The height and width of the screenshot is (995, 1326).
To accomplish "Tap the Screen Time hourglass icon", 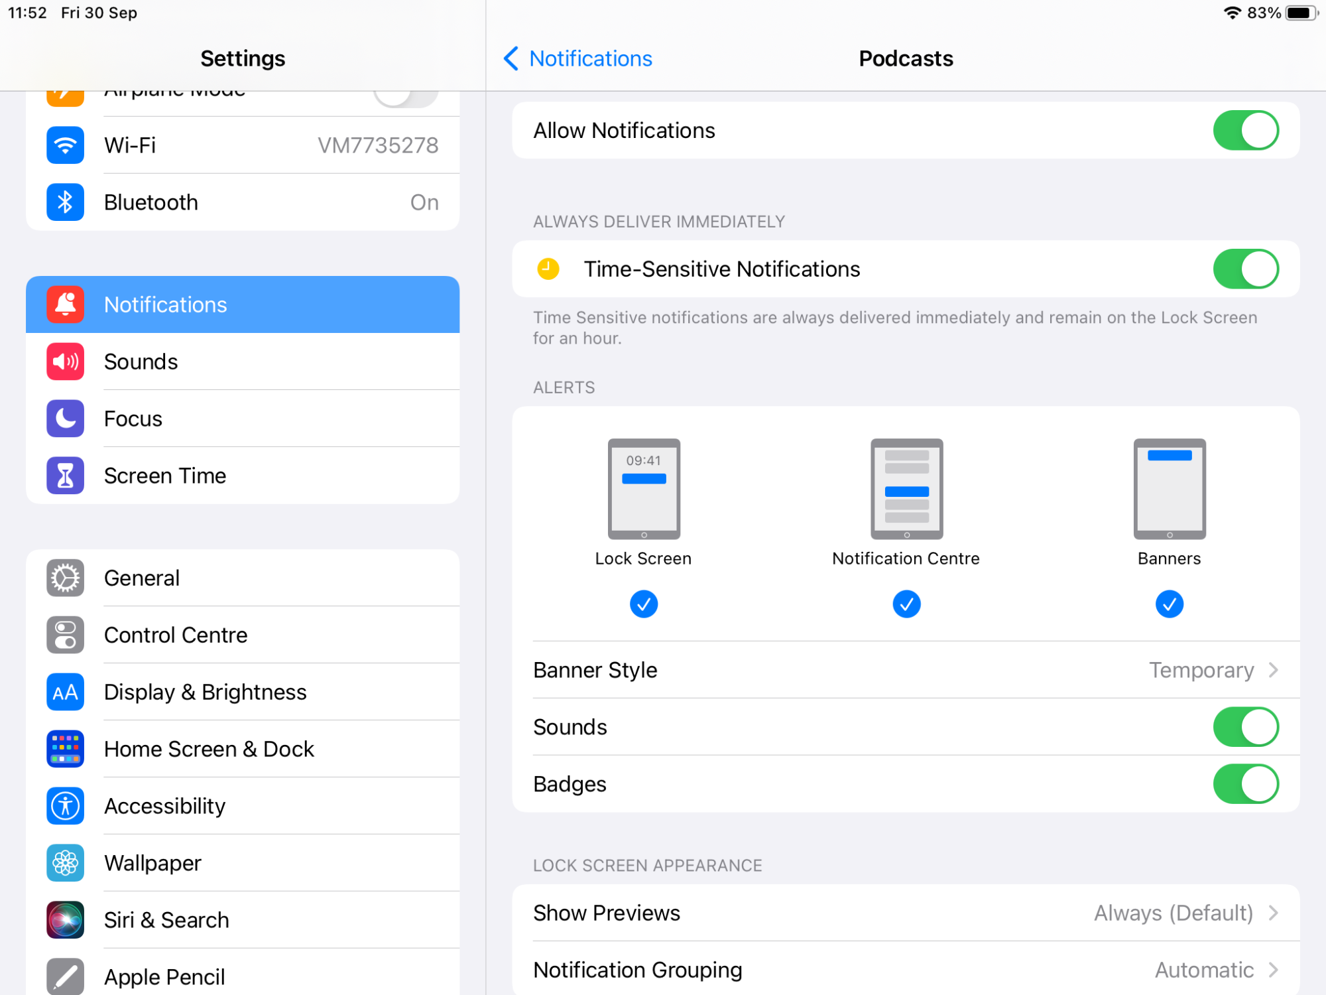I will pos(65,476).
